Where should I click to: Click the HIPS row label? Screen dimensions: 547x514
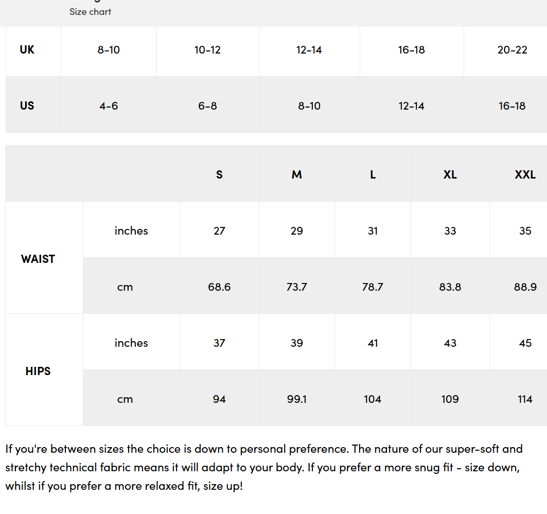click(x=38, y=371)
